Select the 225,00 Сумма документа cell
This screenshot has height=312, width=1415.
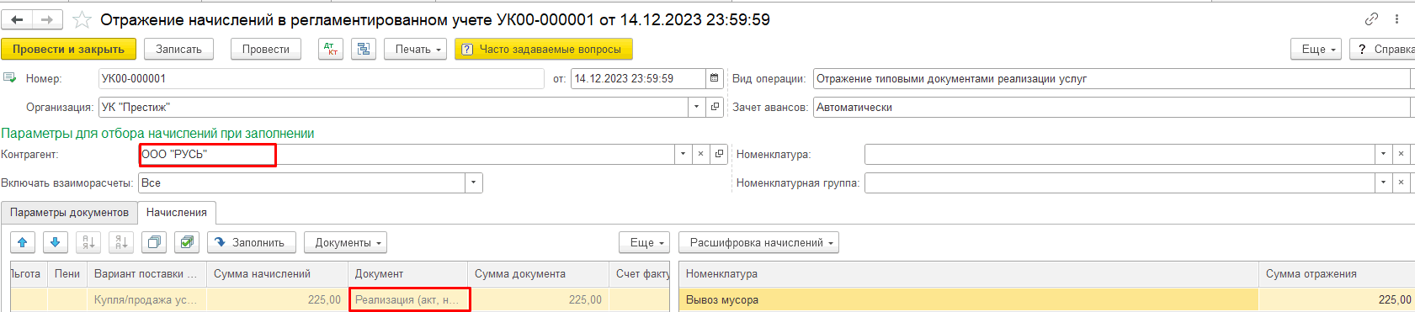[x=538, y=299]
